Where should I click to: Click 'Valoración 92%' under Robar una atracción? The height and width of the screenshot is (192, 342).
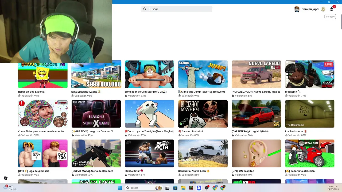[x=297, y=175]
